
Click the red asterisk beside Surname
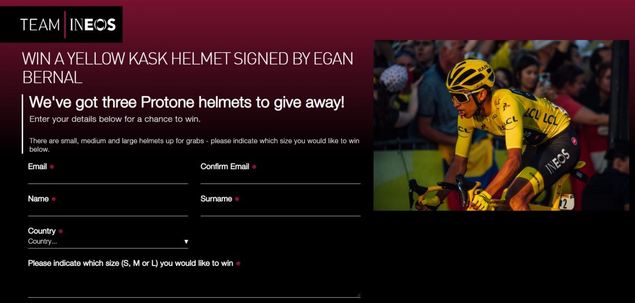point(237,199)
